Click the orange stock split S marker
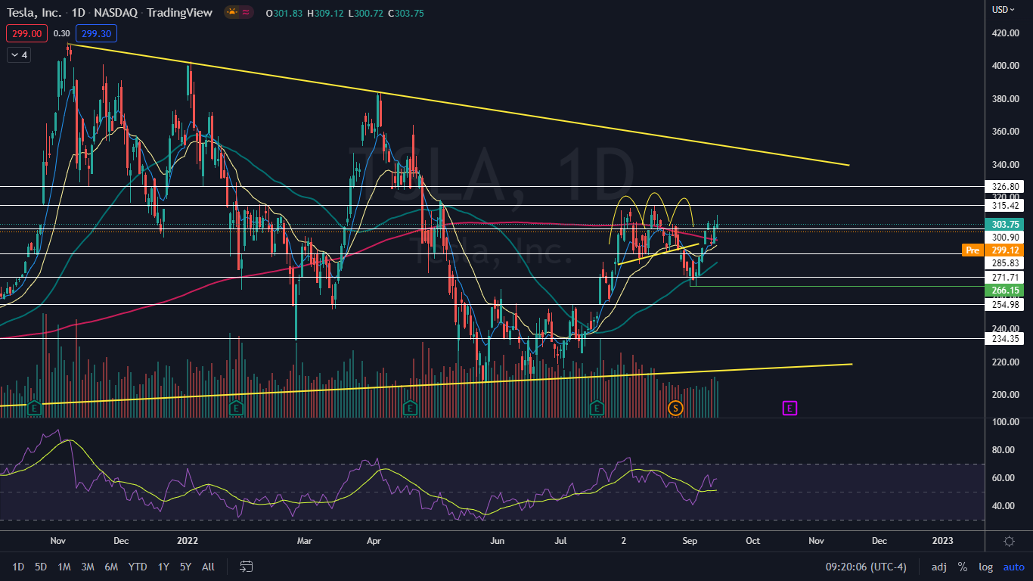The image size is (1033, 581). click(x=675, y=409)
